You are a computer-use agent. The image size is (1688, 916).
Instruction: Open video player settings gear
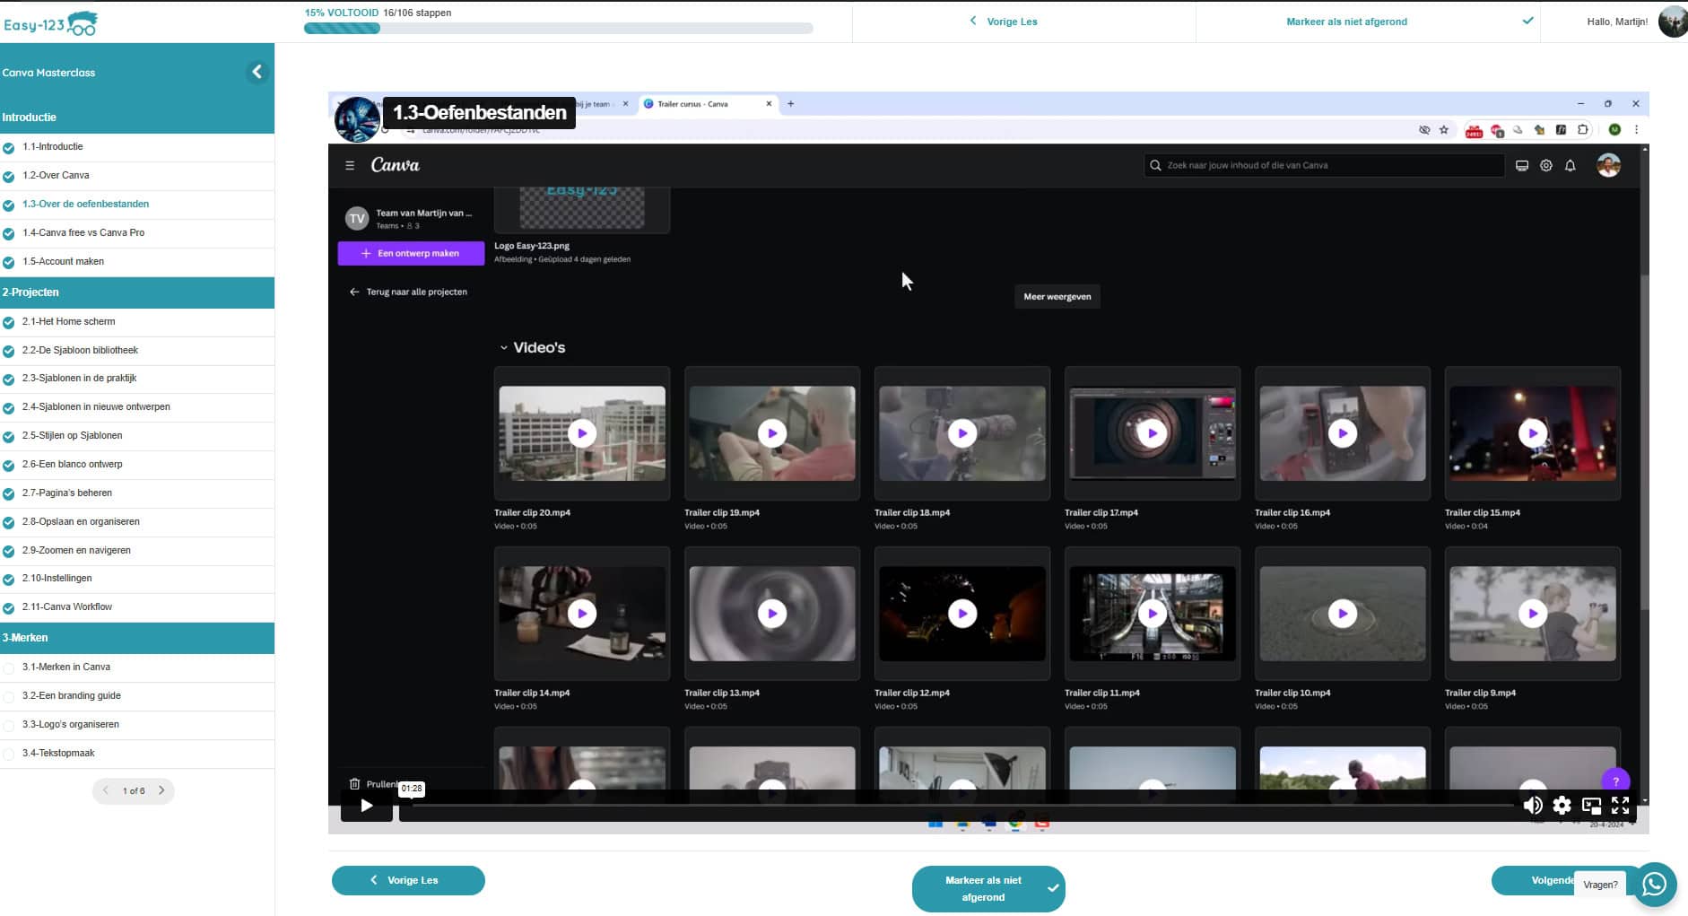point(1562,806)
